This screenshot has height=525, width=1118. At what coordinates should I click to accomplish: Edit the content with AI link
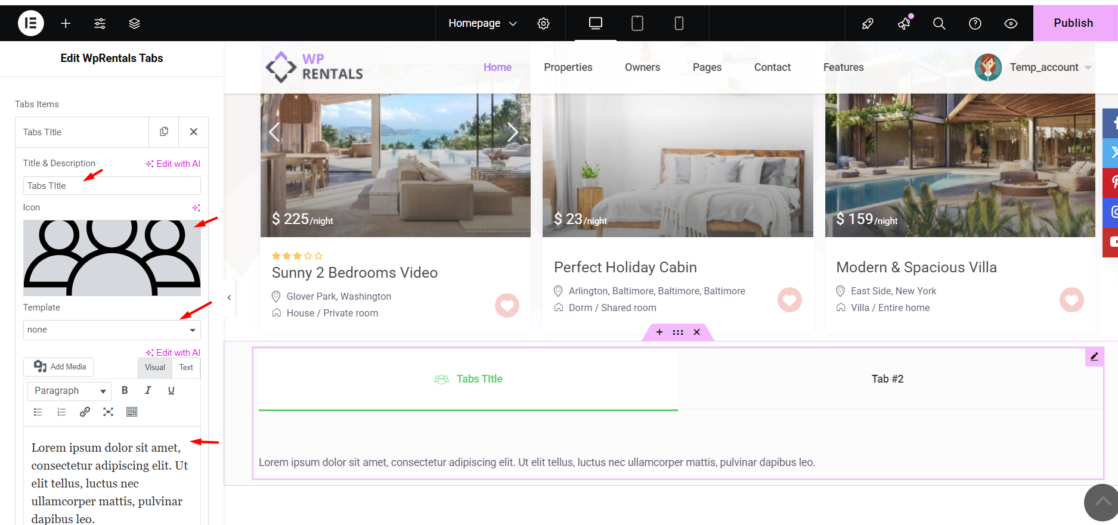[173, 353]
